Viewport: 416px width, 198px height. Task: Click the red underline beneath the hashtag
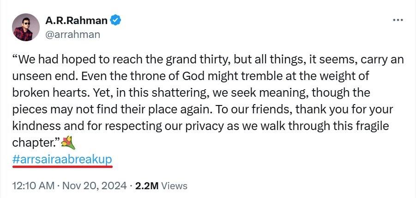(x=62, y=167)
